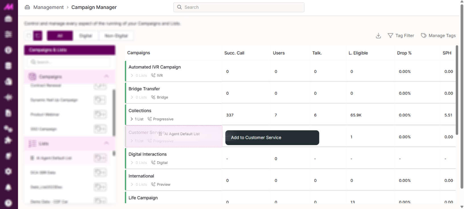The height and width of the screenshot is (209, 464).
Task: Open the Bridge Transfer campaign row
Action: pos(144,89)
